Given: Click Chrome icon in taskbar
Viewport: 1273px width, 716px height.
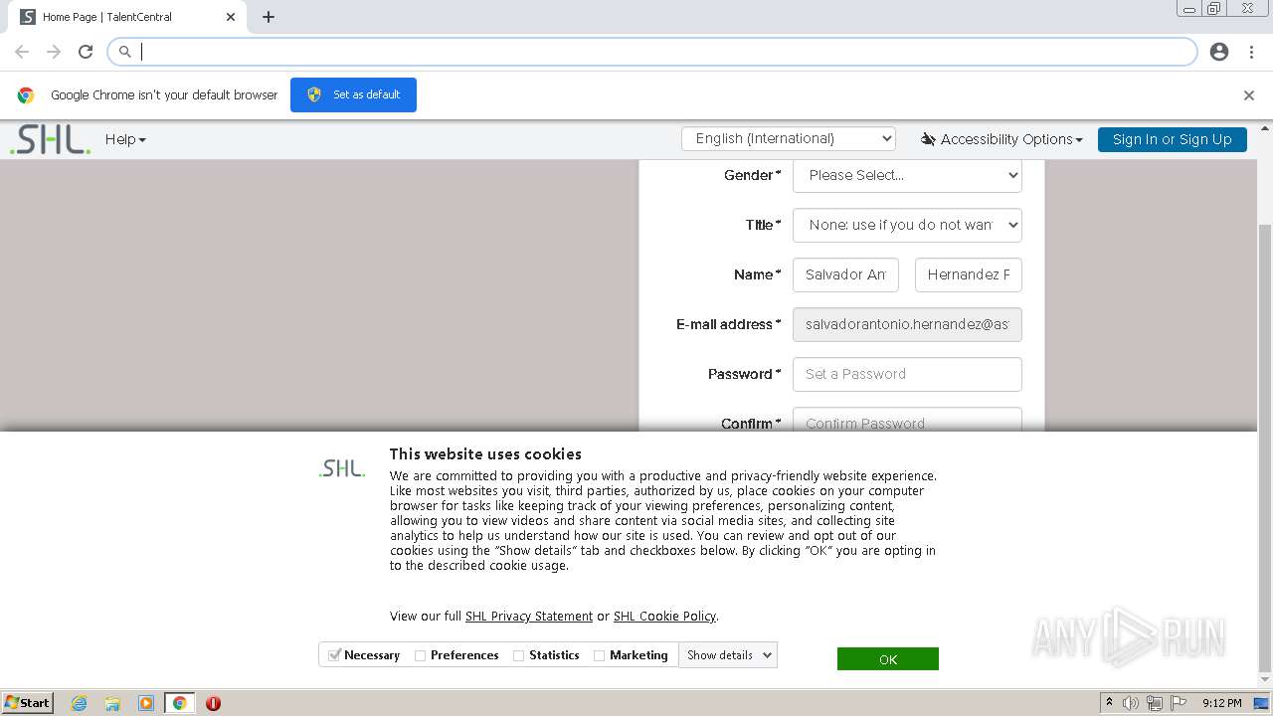Looking at the screenshot, I should (179, 703).
